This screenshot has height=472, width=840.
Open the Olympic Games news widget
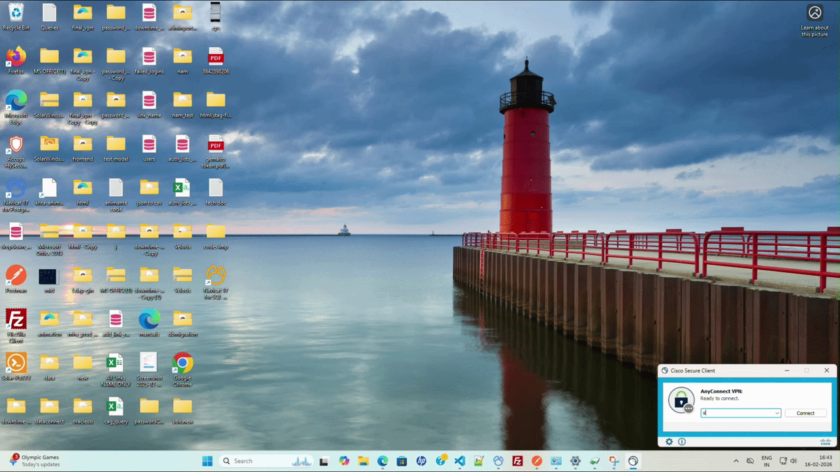point(36,461)
